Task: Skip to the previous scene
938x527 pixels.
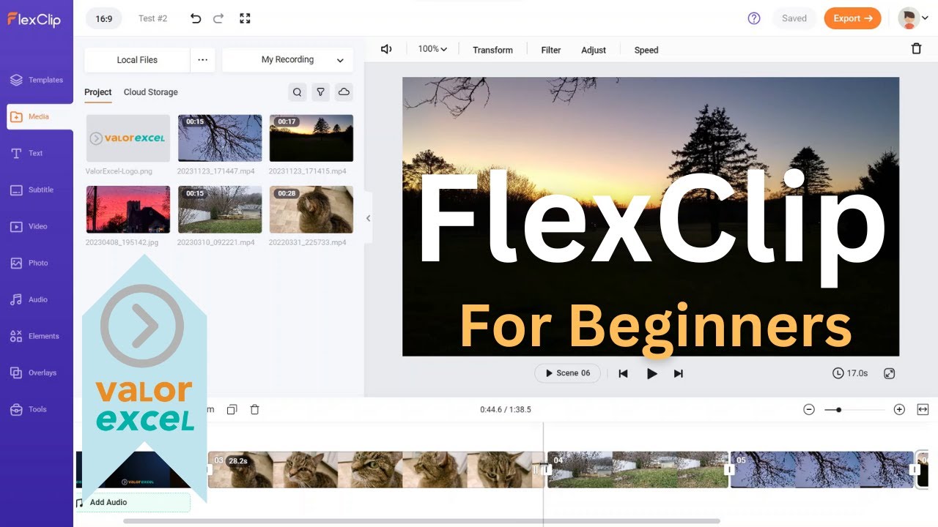Action: [x=623, y=373]
